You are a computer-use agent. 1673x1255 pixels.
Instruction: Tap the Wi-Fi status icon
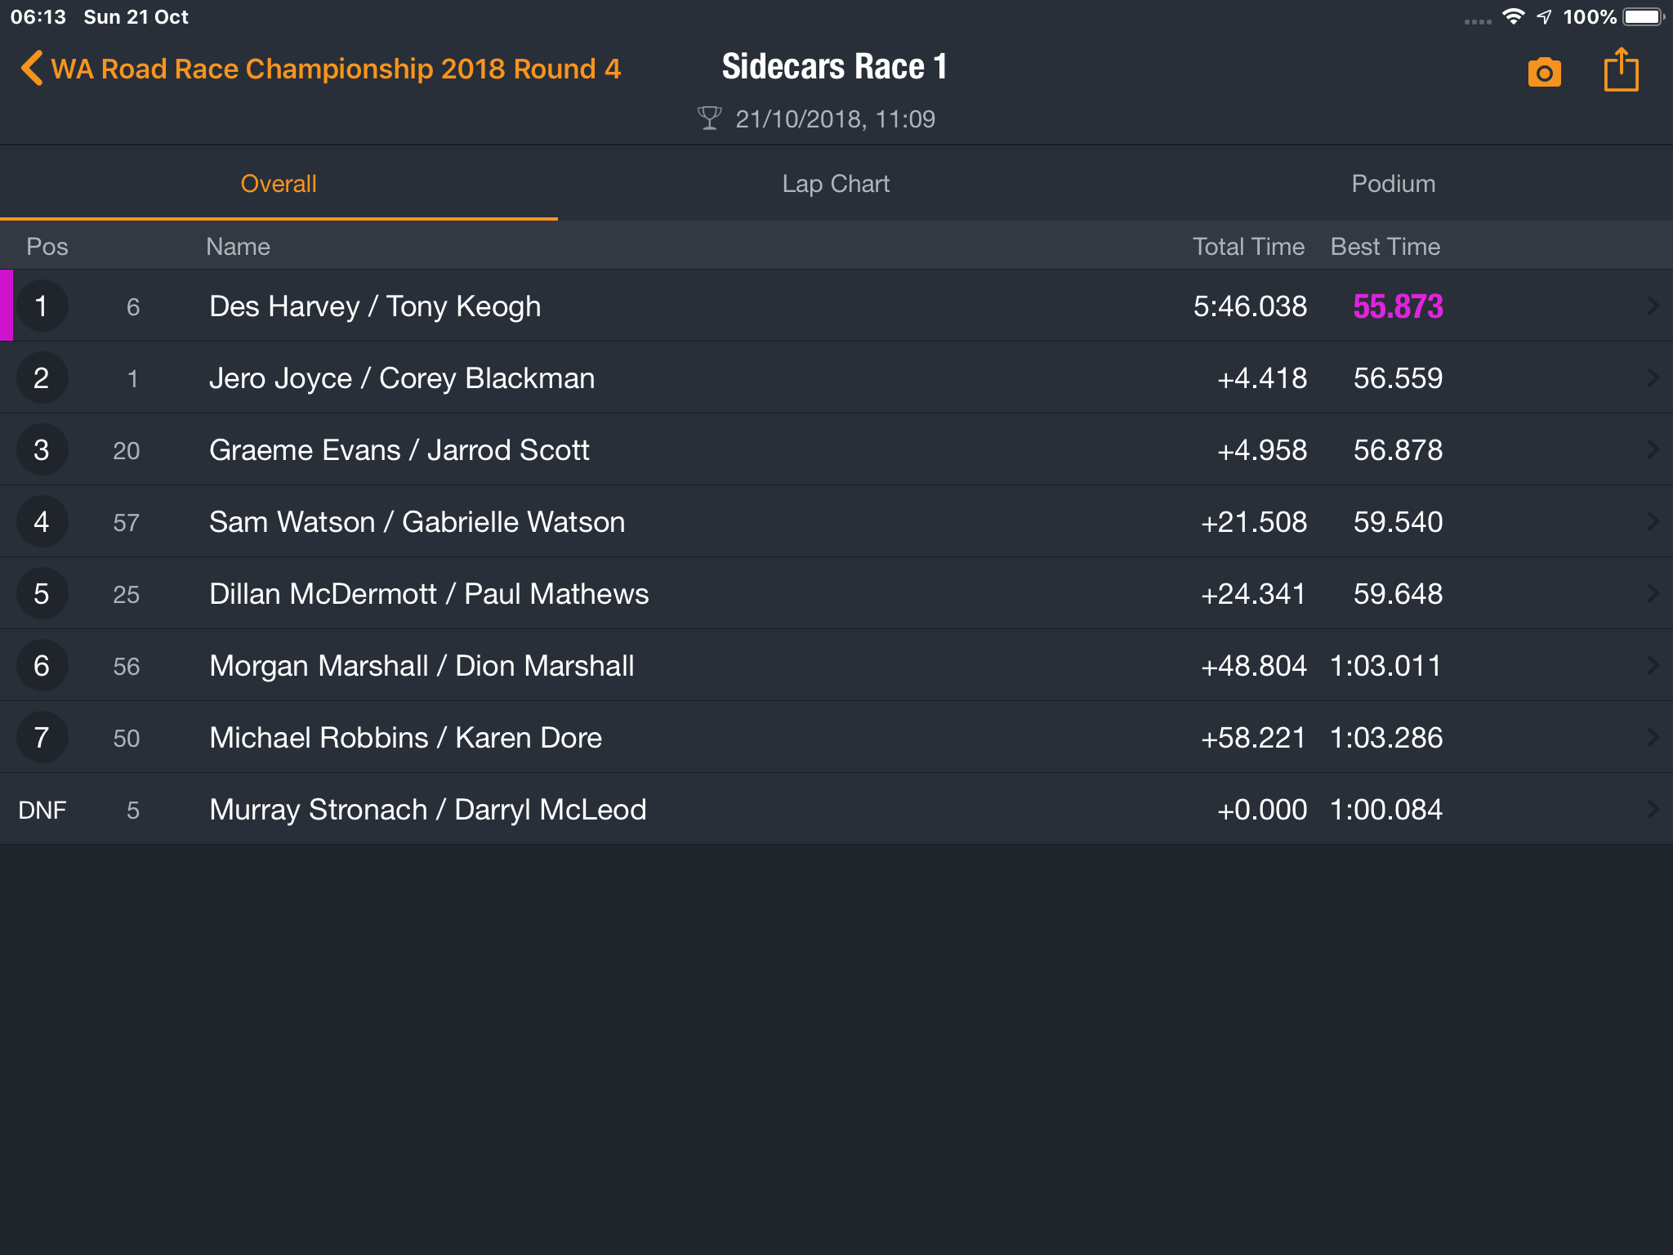click(1514, 16)
